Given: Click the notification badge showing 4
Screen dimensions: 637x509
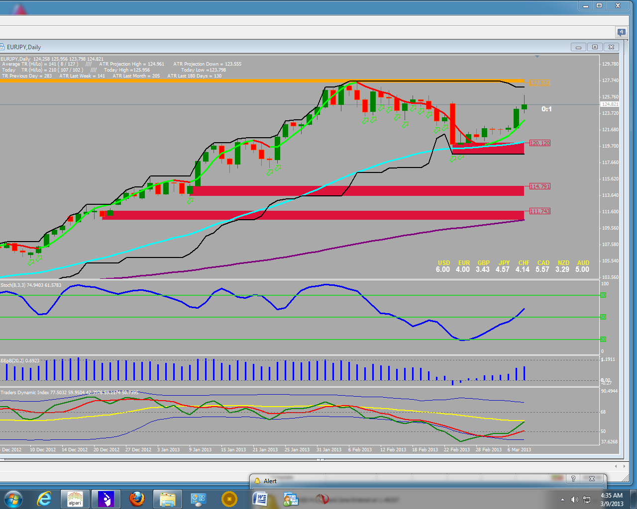Looking at the screenshot, I should (622, 32).
